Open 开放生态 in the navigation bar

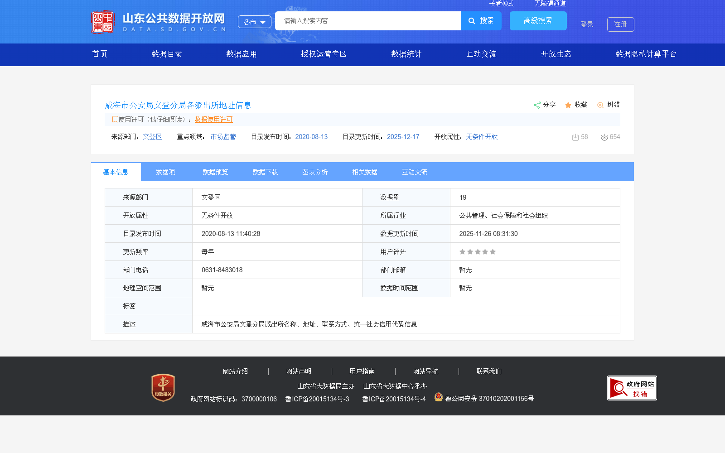[x=556, y=54]
